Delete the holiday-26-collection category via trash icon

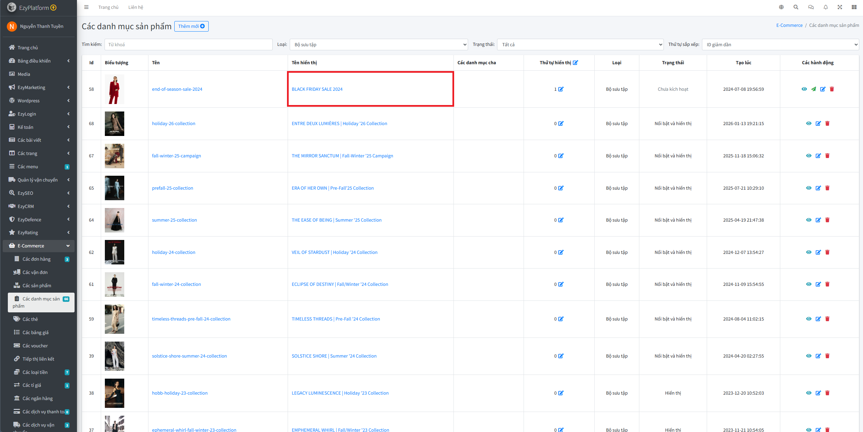tap(827, 123)
